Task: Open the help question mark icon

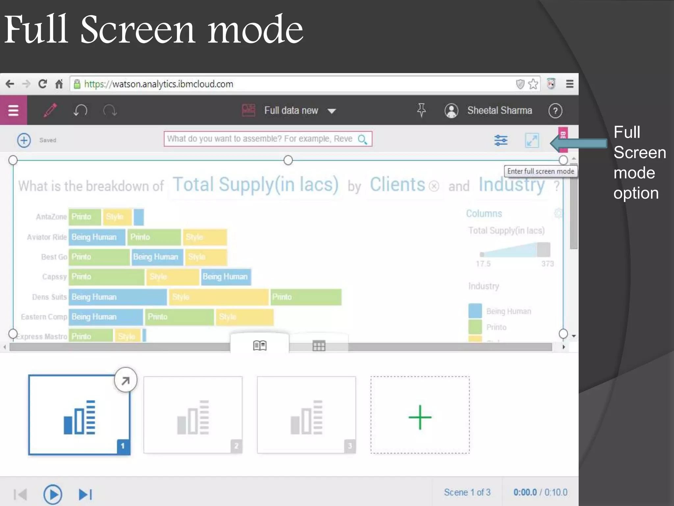Action: pos(555,111)
